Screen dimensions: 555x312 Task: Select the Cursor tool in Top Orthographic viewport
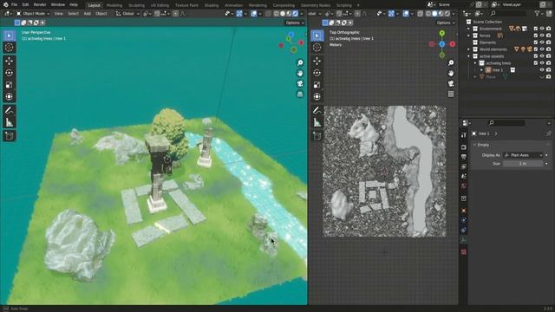(317, 48)
